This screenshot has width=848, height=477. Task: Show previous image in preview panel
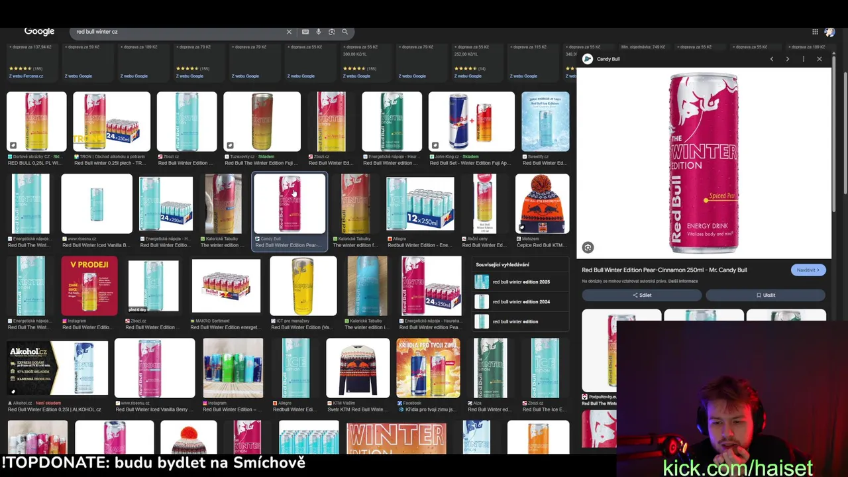(771, 59)
